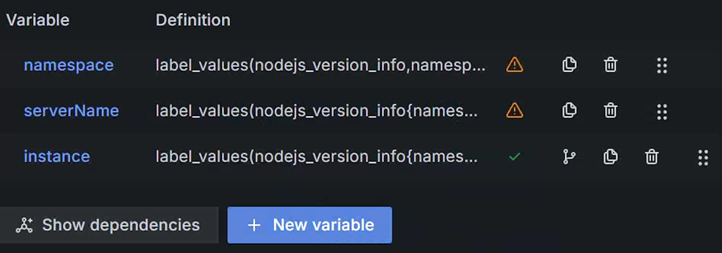This screenshot has width=722, height=253.
Task: Click the Show dependencies button
Action: [109, 225]
